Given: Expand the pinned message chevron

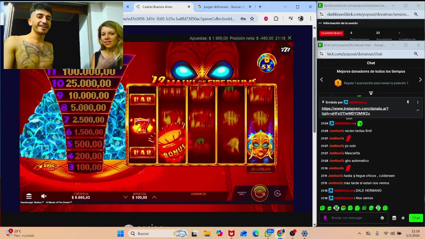Looking at the screenshot, I should (418, 110).
